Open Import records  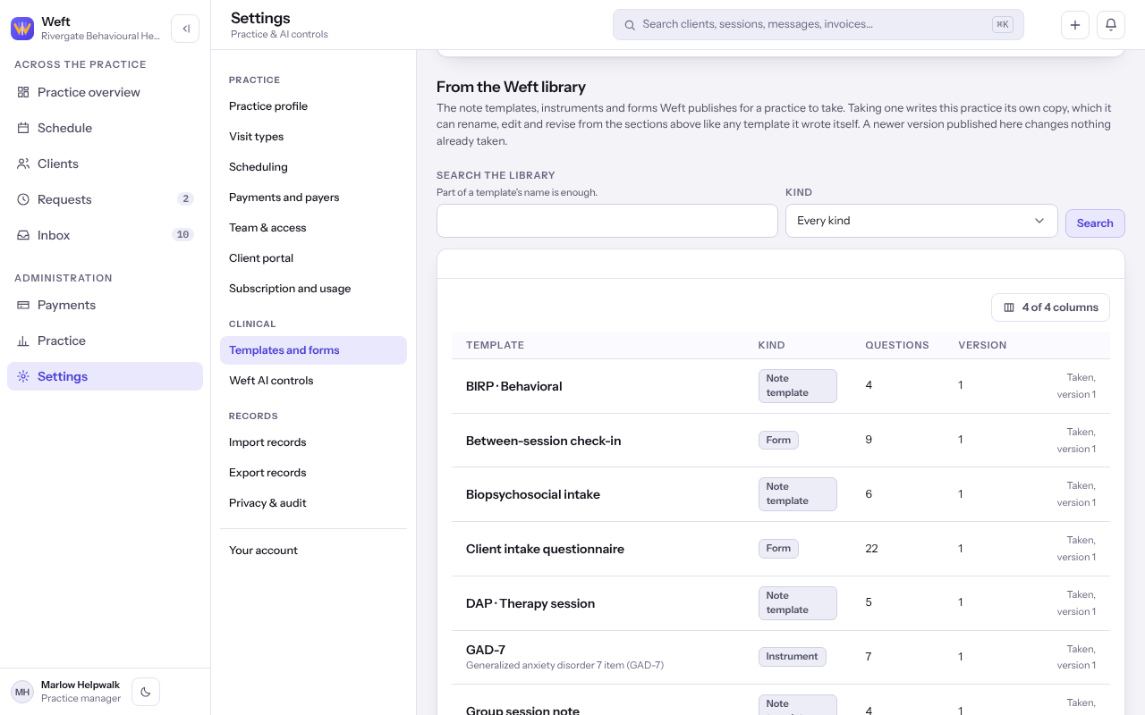pyautogui.click(x=313, y=442)
